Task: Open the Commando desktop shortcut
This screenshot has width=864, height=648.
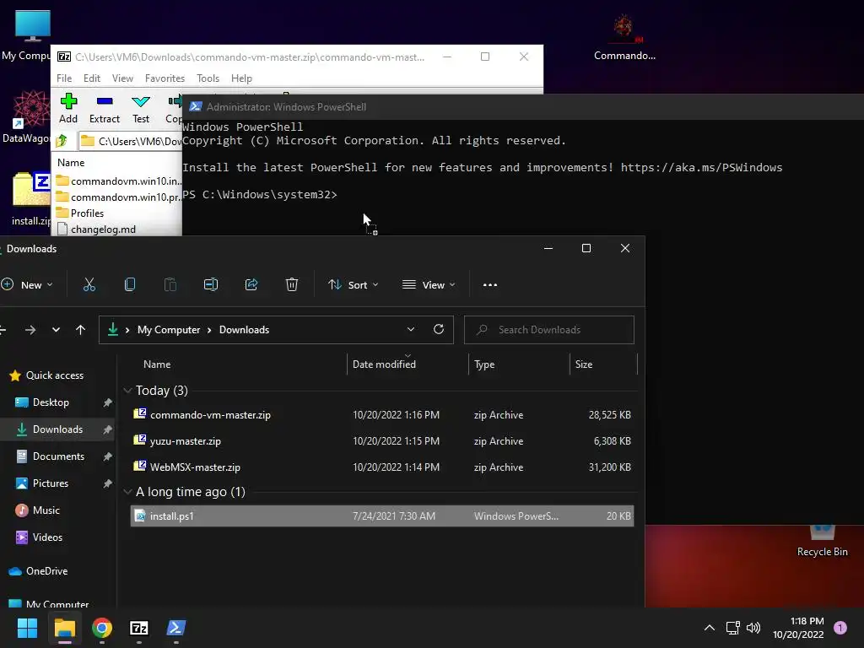Action: pyautogui.click(x=624, y=37)
